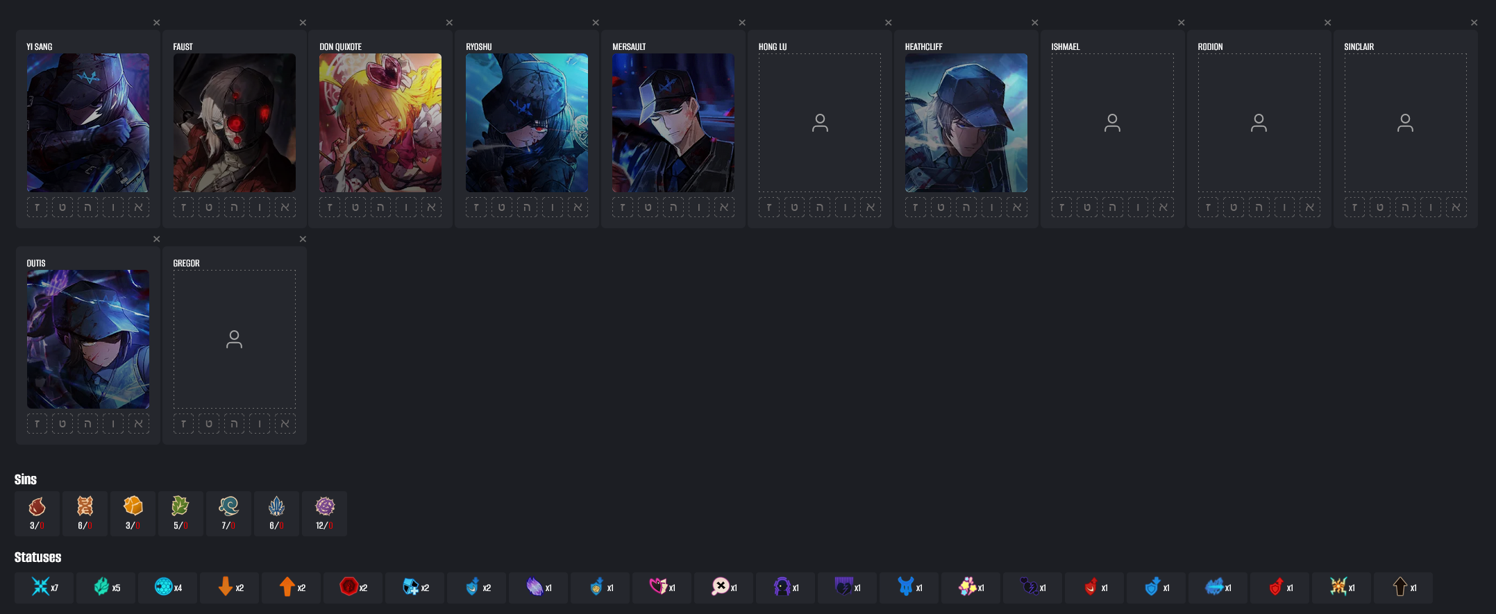Open Yi Sang's ZAYIN E.G.O slot
Viewport: 1496px width, 614px height.
(x=37, y=207)
